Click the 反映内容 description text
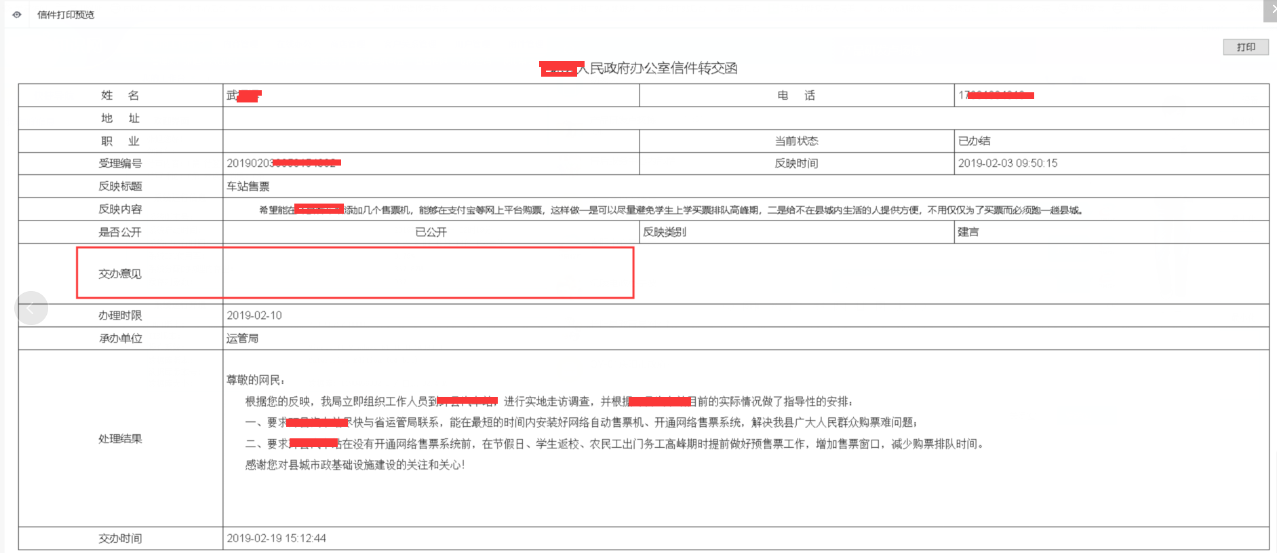This screenshot has height=553, width=1277. tap(670, 210)
